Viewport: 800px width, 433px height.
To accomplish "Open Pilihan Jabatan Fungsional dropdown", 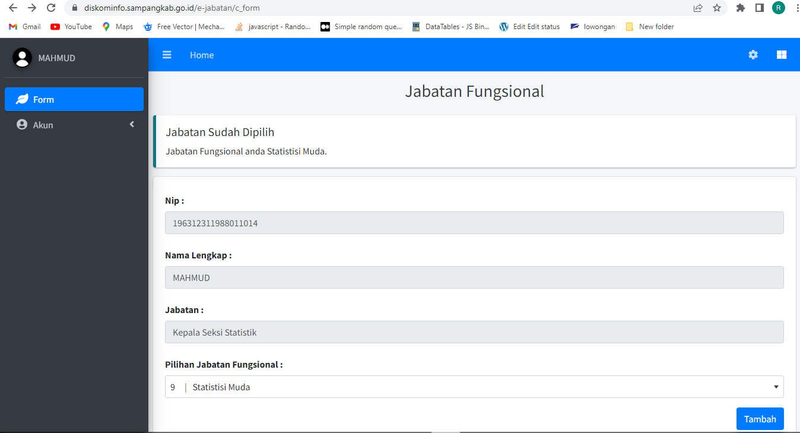I will pos(474,387).
